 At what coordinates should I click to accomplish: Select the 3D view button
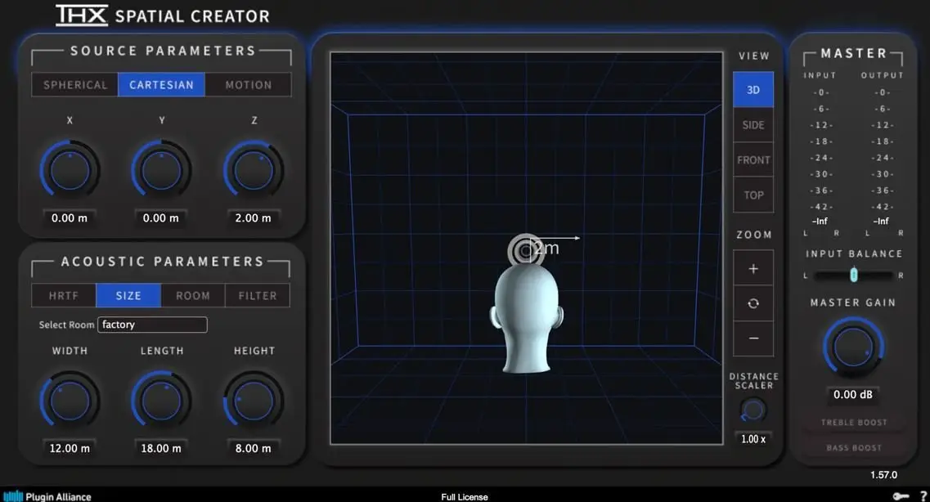coord(753,89)
